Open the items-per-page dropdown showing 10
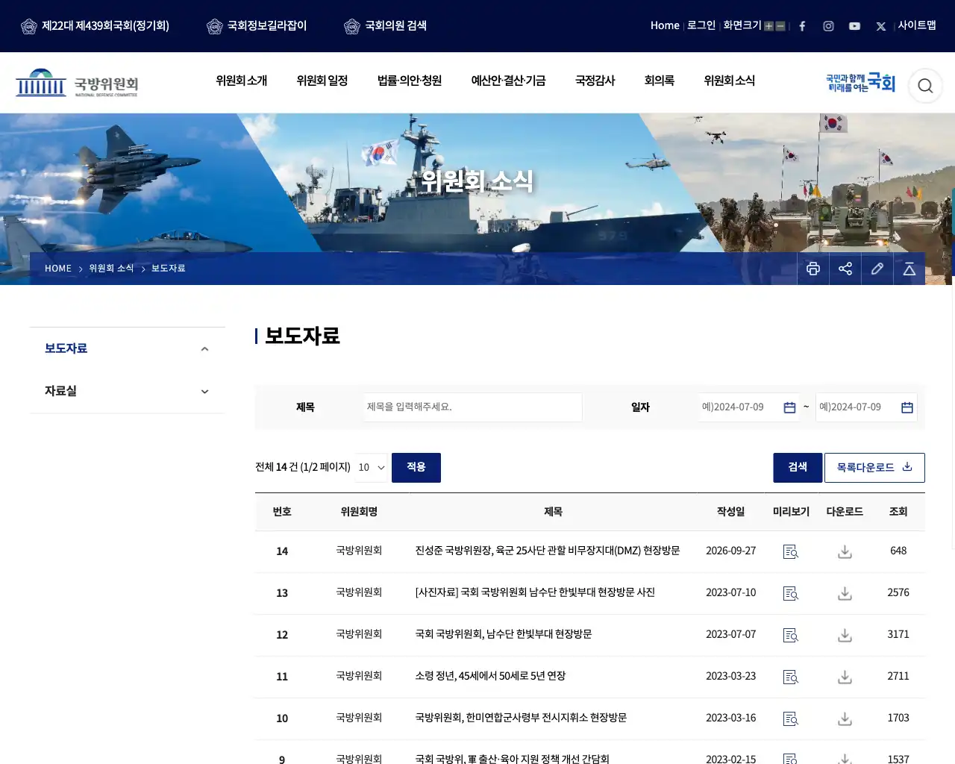 [372, 467]
